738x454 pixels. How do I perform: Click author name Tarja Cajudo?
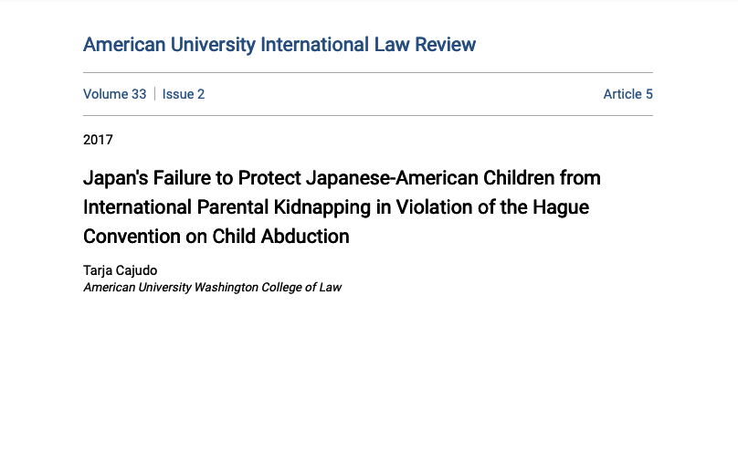(121, 270)
